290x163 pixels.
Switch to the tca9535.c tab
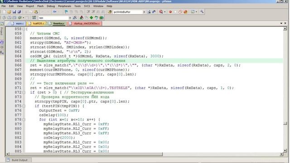tap(37, 24)
